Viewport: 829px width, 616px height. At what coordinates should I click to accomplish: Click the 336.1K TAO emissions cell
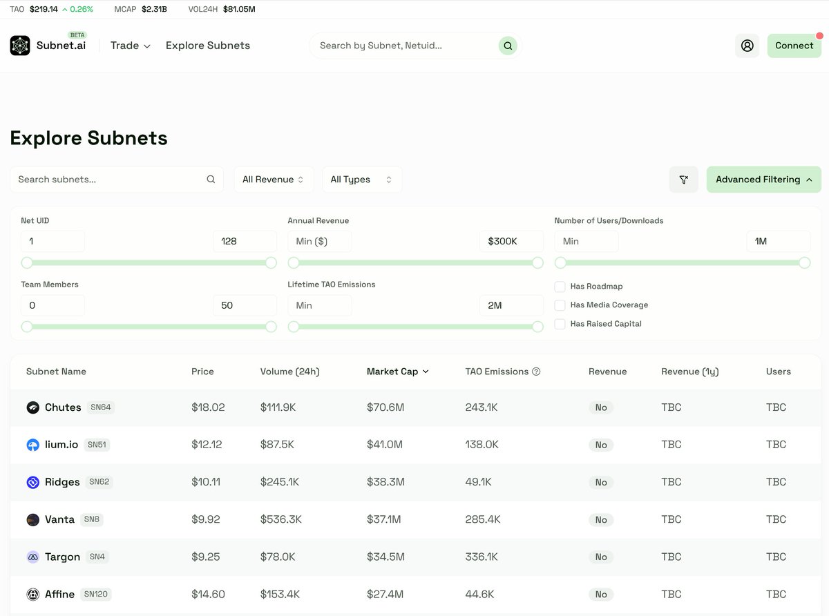point(482,557)
